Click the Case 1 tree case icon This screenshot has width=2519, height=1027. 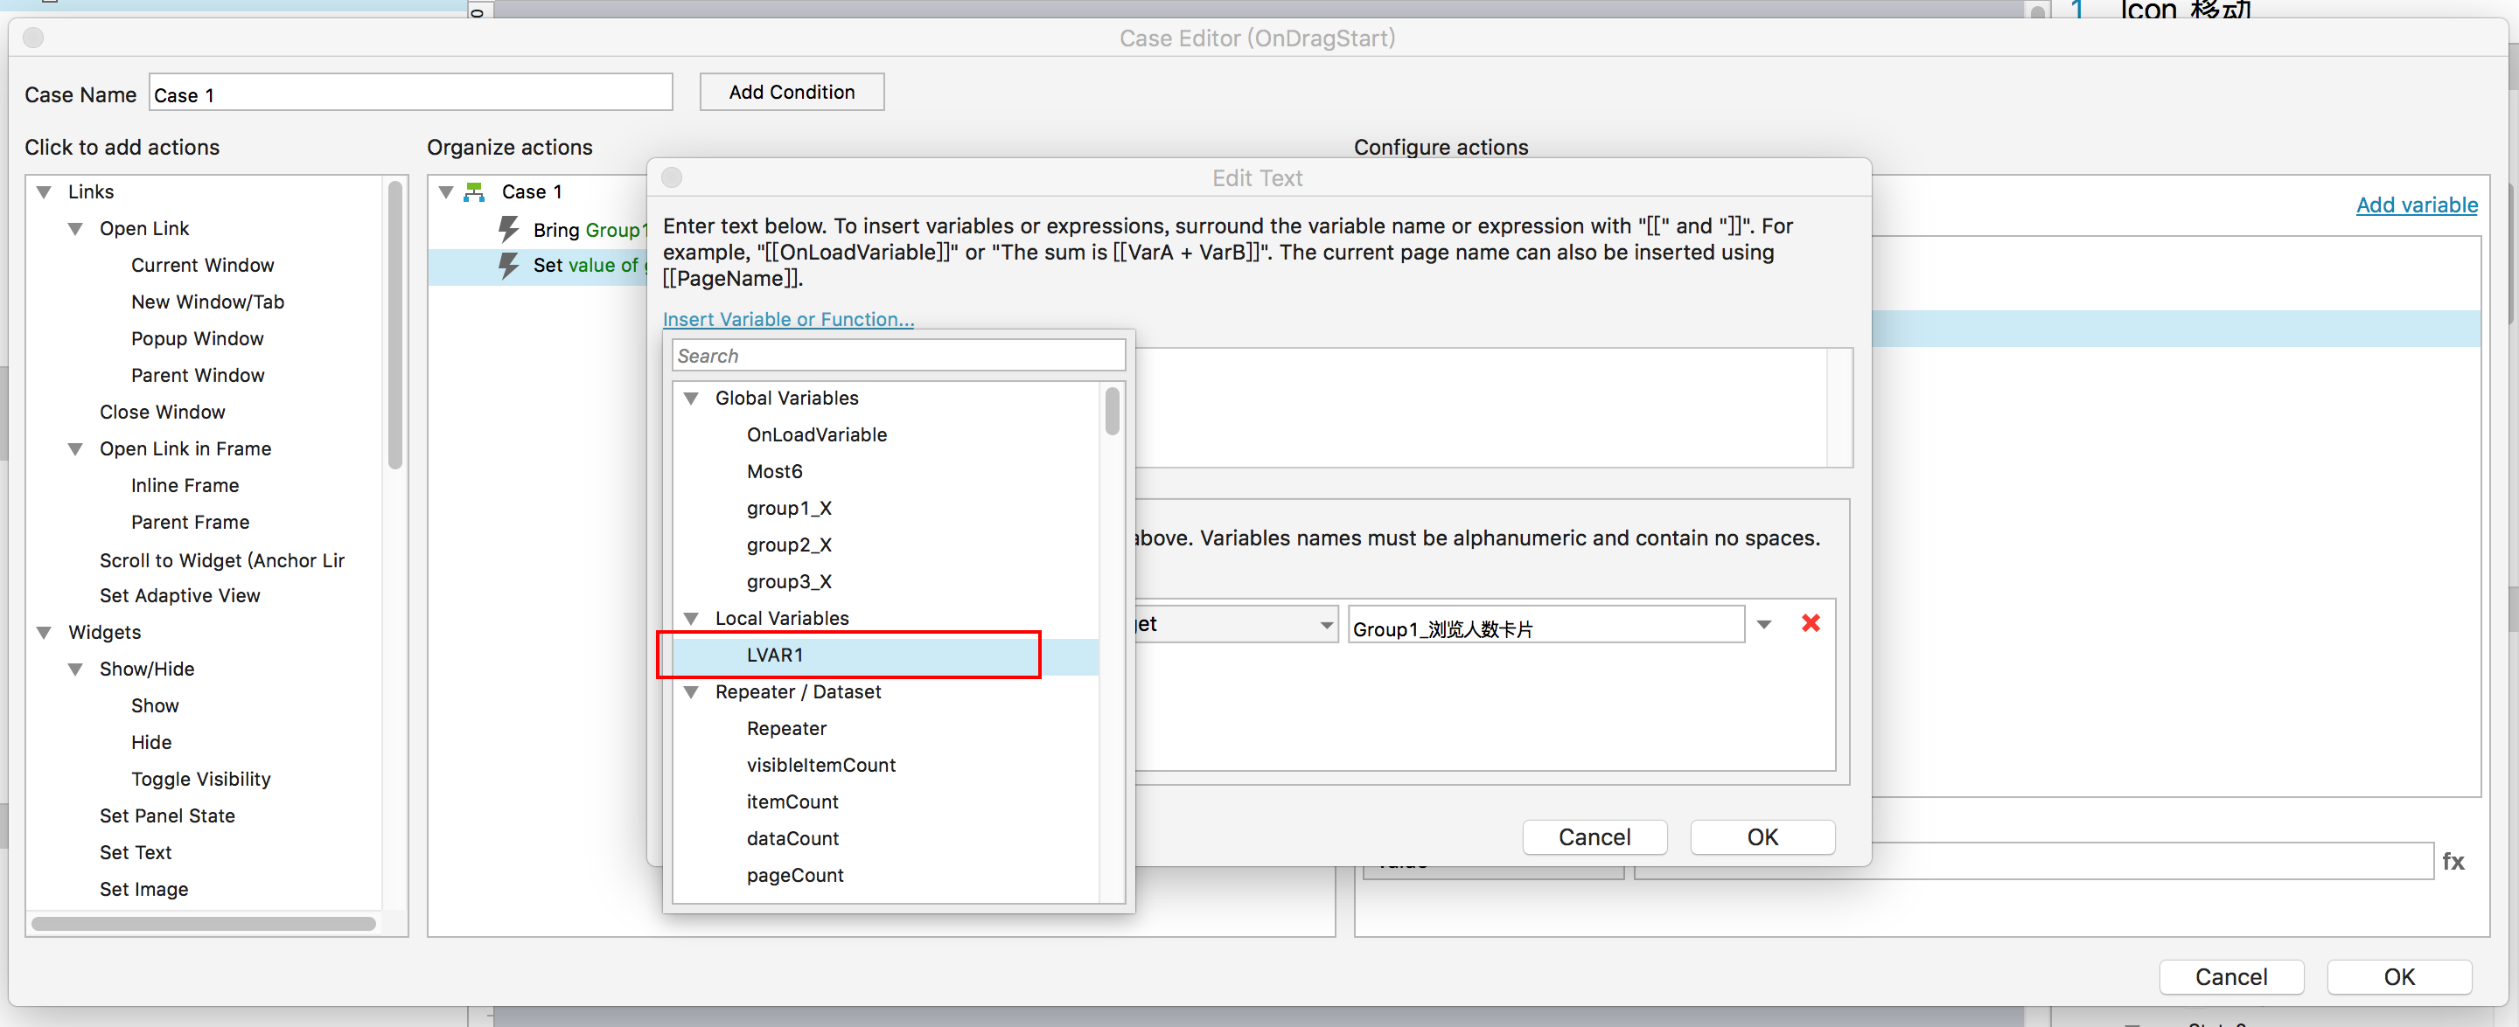point(474,191)
